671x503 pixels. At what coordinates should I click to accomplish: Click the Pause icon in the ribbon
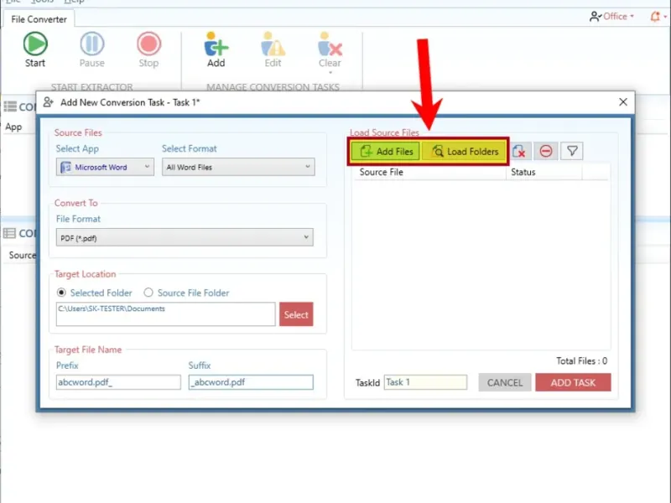[92, 44]
